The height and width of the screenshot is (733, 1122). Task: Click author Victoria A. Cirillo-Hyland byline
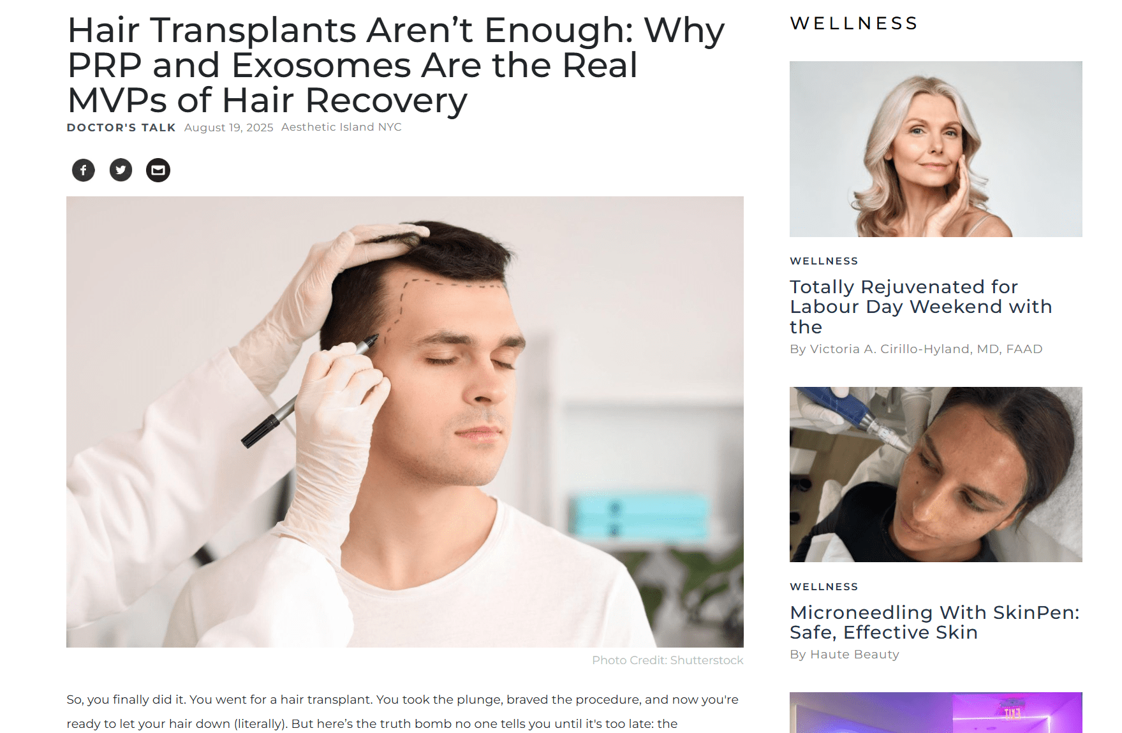pos(916,349)
